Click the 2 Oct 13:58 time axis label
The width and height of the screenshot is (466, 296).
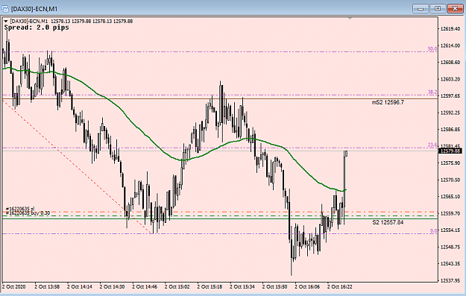point(47,287)
